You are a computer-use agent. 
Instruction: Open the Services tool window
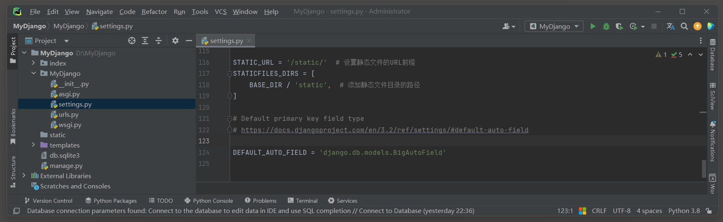[343, 201]
